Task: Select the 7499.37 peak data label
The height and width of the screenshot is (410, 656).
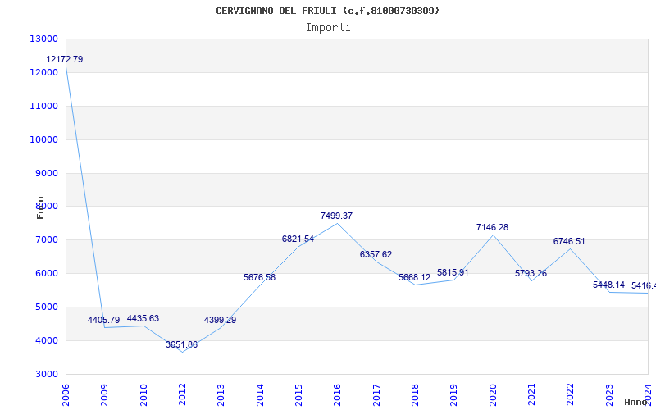Action: point(337,216)
